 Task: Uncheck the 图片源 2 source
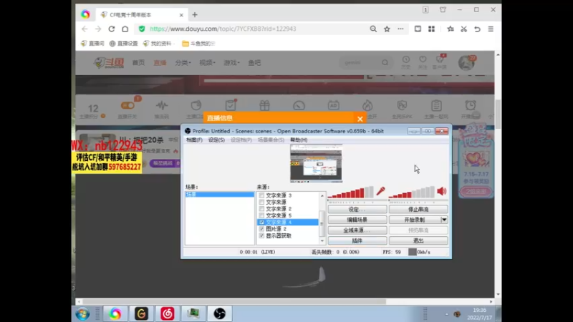(261, 229)
